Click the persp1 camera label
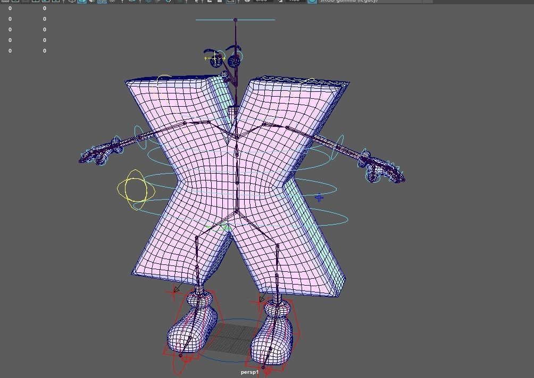 point(249,372)
